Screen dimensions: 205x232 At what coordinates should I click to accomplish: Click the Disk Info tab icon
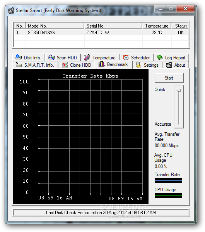pyautogui.click(x=19, y=57)
